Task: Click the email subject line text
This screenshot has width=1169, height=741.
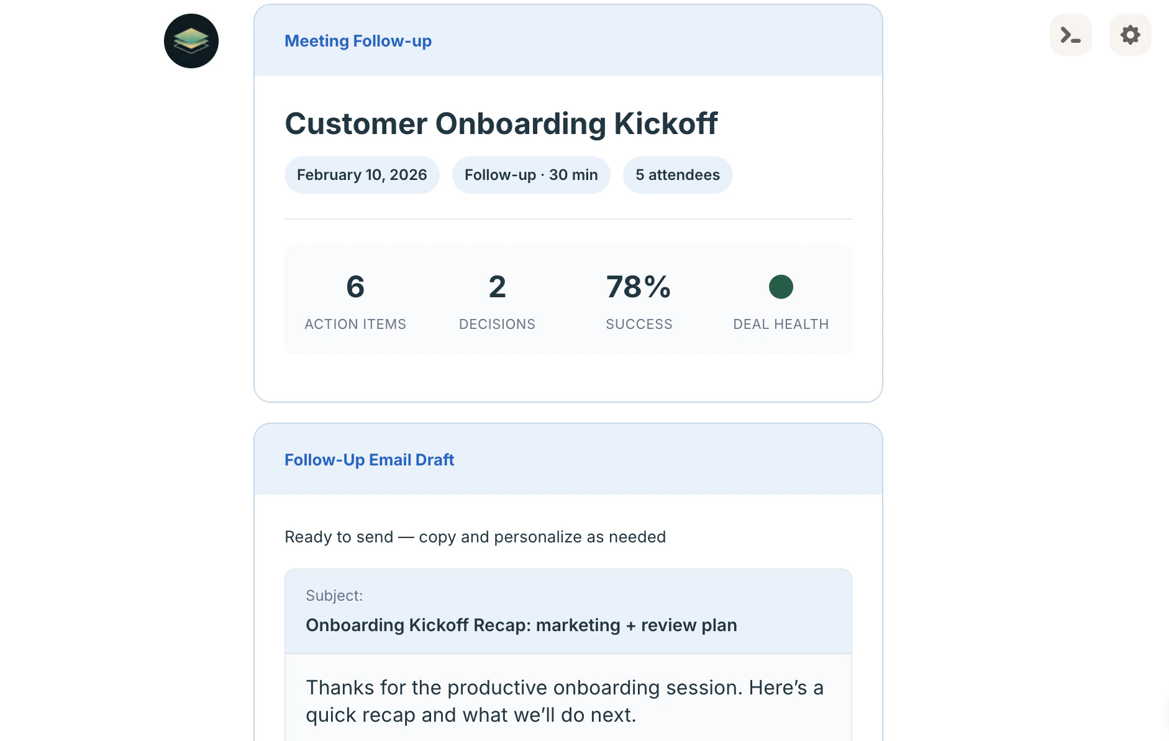Action: 521,625
